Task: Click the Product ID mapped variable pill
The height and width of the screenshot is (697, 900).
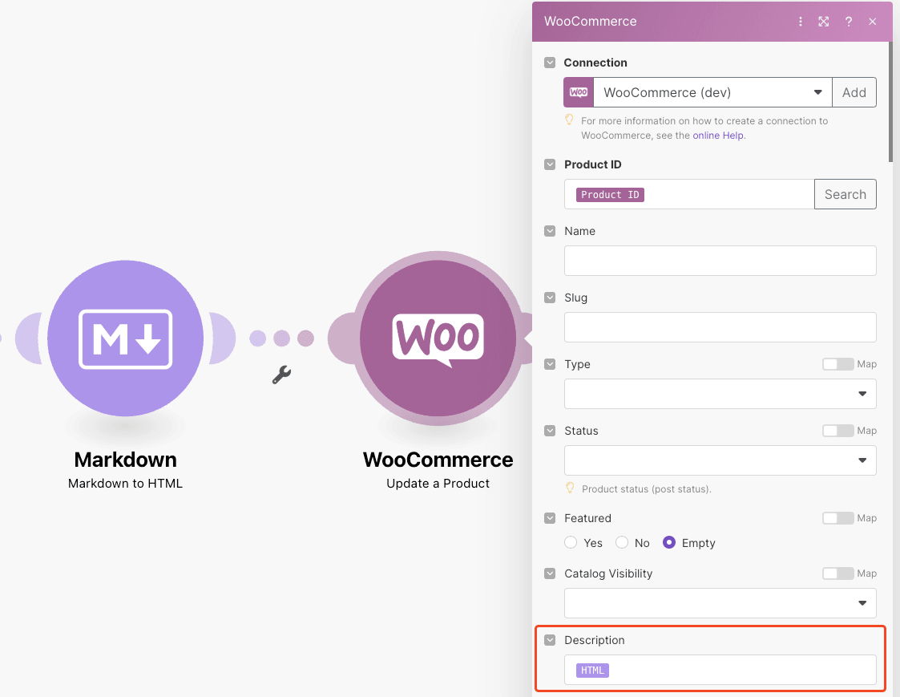Action: [x=610, y=194]
